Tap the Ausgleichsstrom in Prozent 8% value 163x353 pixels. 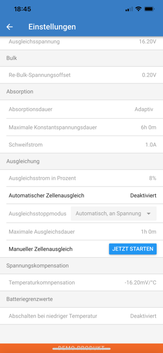pyautogui.click(x=152, y=178)
